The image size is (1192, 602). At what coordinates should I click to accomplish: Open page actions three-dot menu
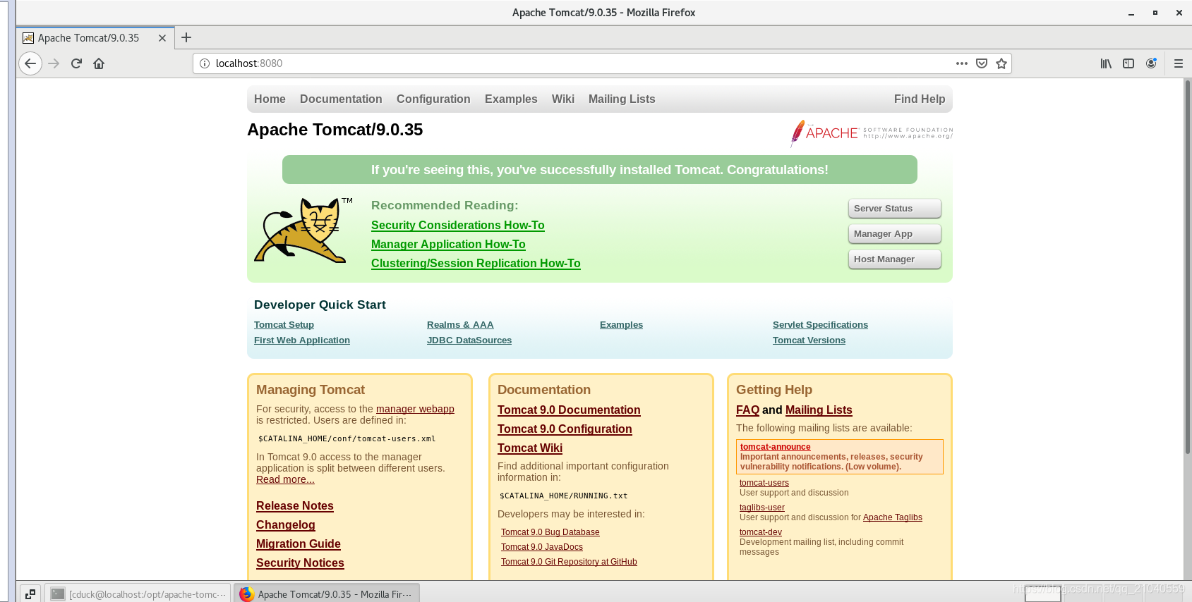(x=961, y=63)
